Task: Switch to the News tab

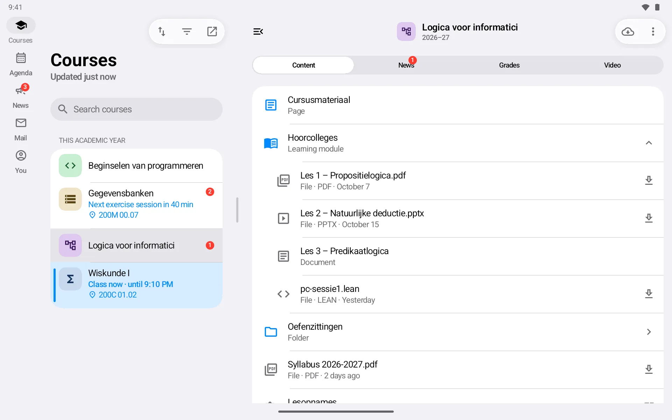Action: pos(406,65)
